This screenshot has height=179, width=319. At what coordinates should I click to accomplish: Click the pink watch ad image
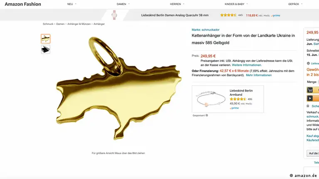click(x=114, y=15)
